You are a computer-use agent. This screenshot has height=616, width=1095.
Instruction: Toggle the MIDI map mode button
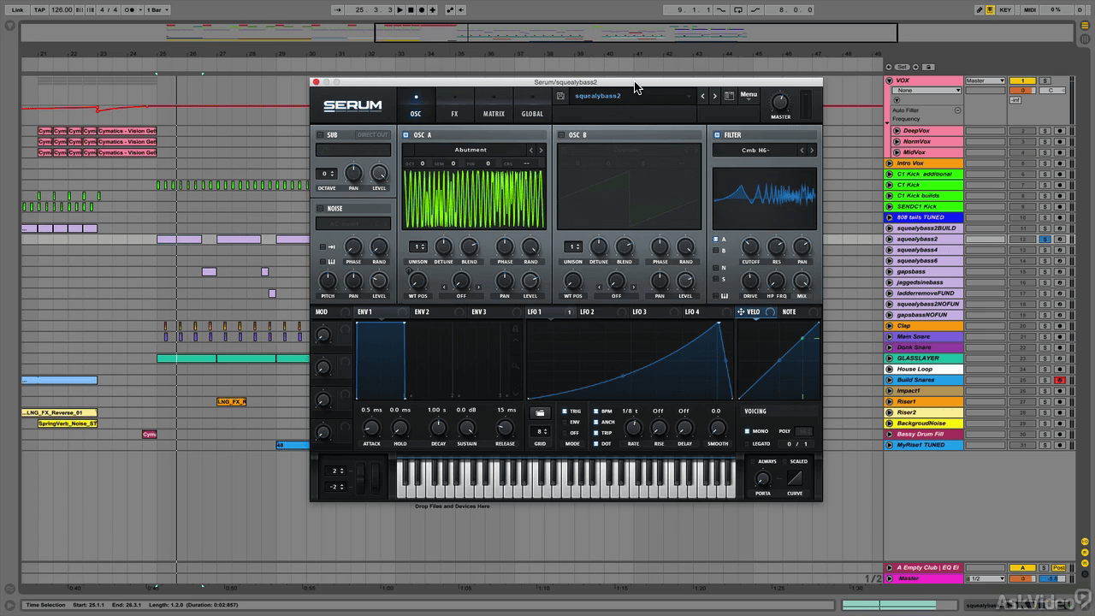click(1030, 10)
